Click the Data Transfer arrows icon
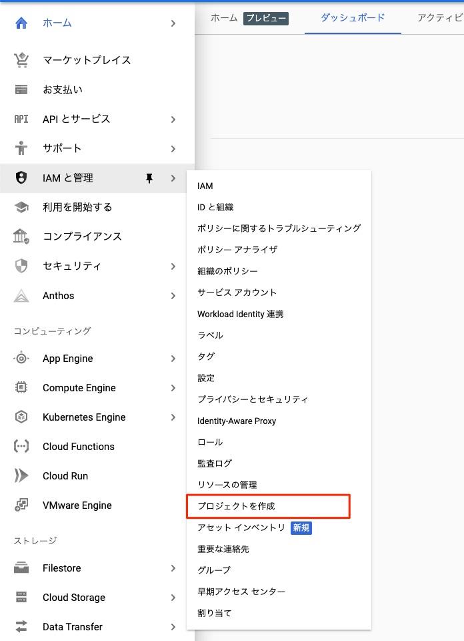464x641 pixels. pyautogui.click(x=21, y=627)
